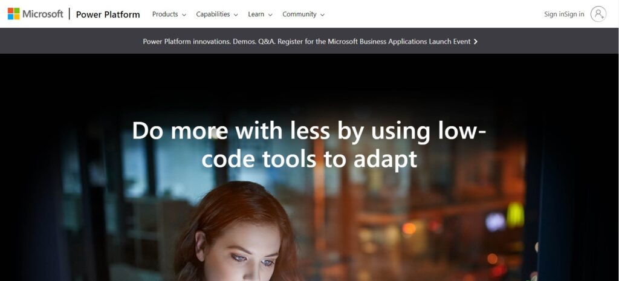Open the Power Platform home link
This screenshot has width=619, height=281.
(x=108, y=15)
